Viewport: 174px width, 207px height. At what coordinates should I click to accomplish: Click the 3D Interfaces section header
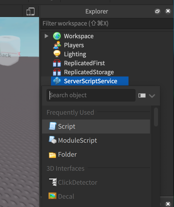[x=65, y=168]
